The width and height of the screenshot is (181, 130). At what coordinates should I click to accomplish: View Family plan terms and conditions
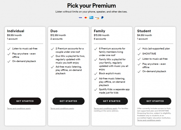[105, 108]
